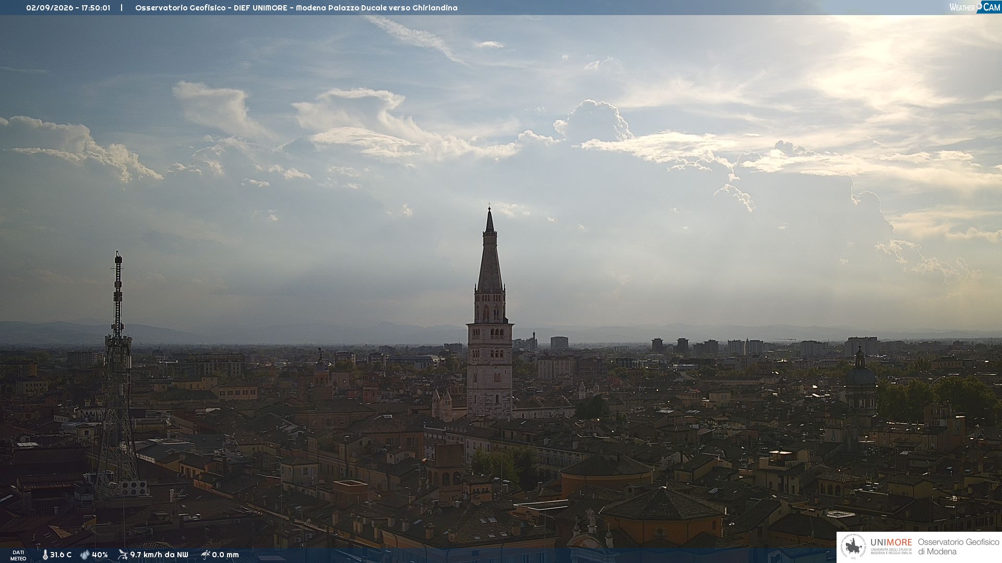Click the thermometer temperature icon
Viewport: 1002px width, 563px height.
click(45, 555)
